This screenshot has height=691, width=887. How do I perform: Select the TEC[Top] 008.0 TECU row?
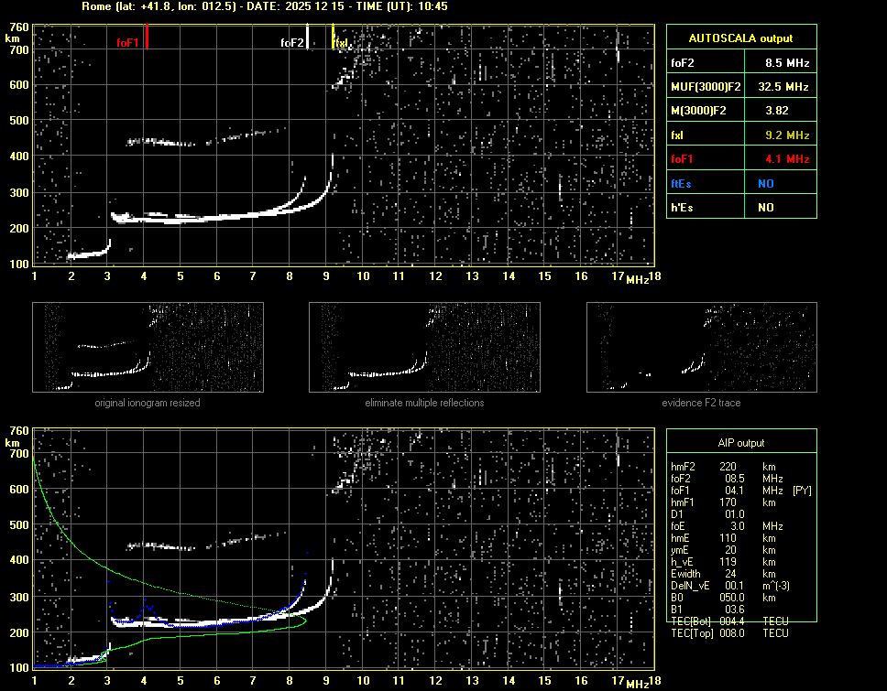pos(728,633)
